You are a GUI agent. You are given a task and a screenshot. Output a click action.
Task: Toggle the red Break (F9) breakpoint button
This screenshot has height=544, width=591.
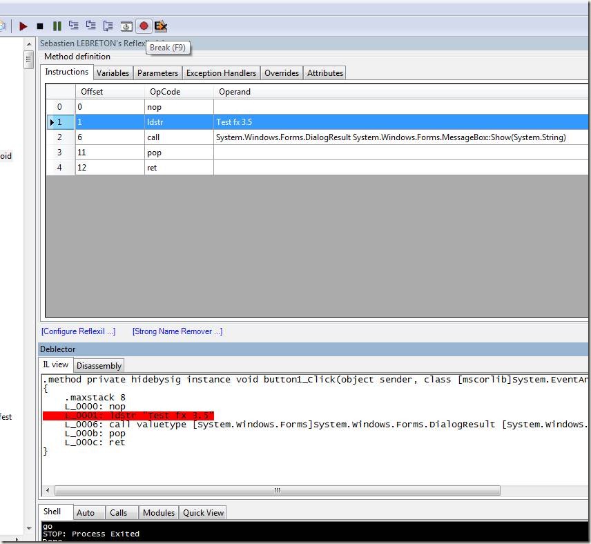144,26
